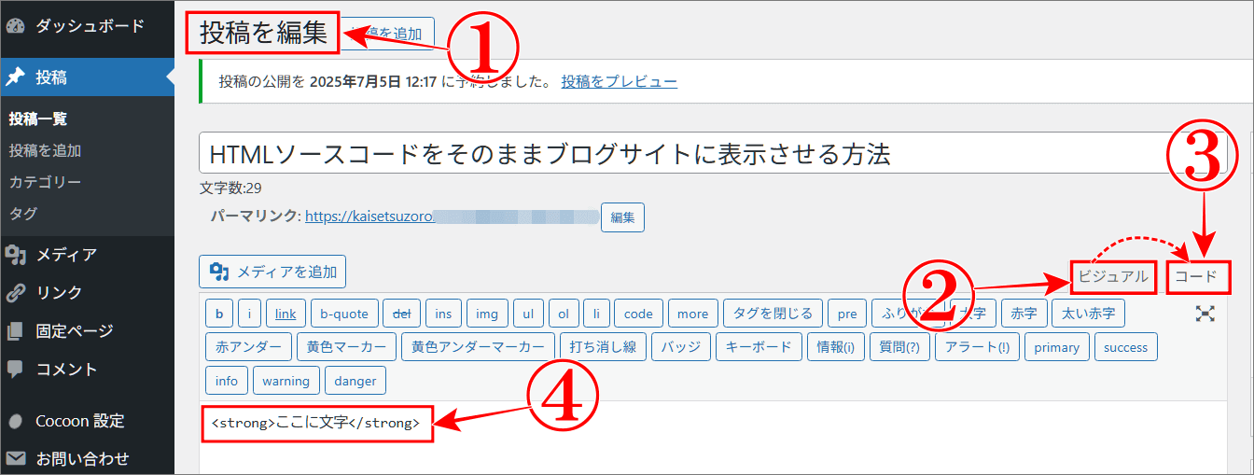Switch to the ビジュアル editor tab
This screenshot has height=475, width=1254.
click(x=1113, y=277)
